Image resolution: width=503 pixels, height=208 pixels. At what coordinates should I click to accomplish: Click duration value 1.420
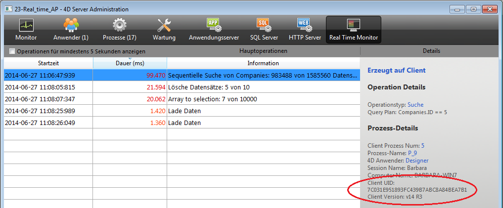(x=158, y=111)
